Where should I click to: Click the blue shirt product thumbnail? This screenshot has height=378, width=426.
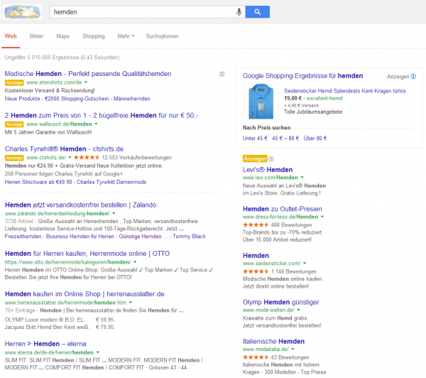261,101
